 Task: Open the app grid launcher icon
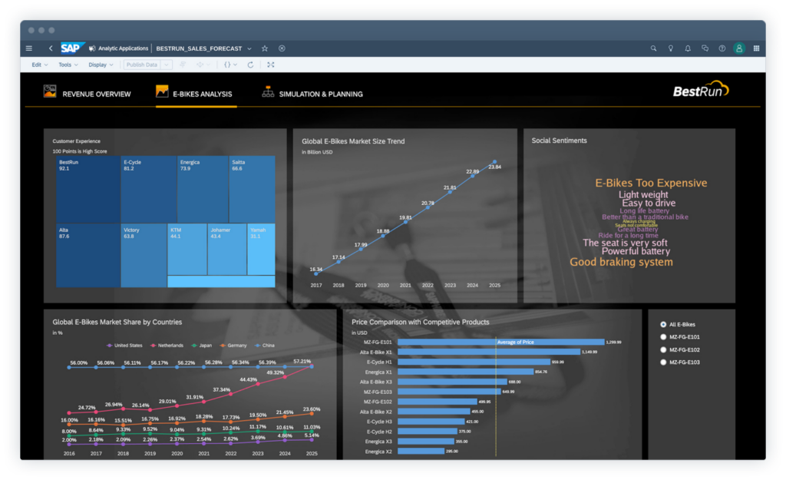point(758,48)
